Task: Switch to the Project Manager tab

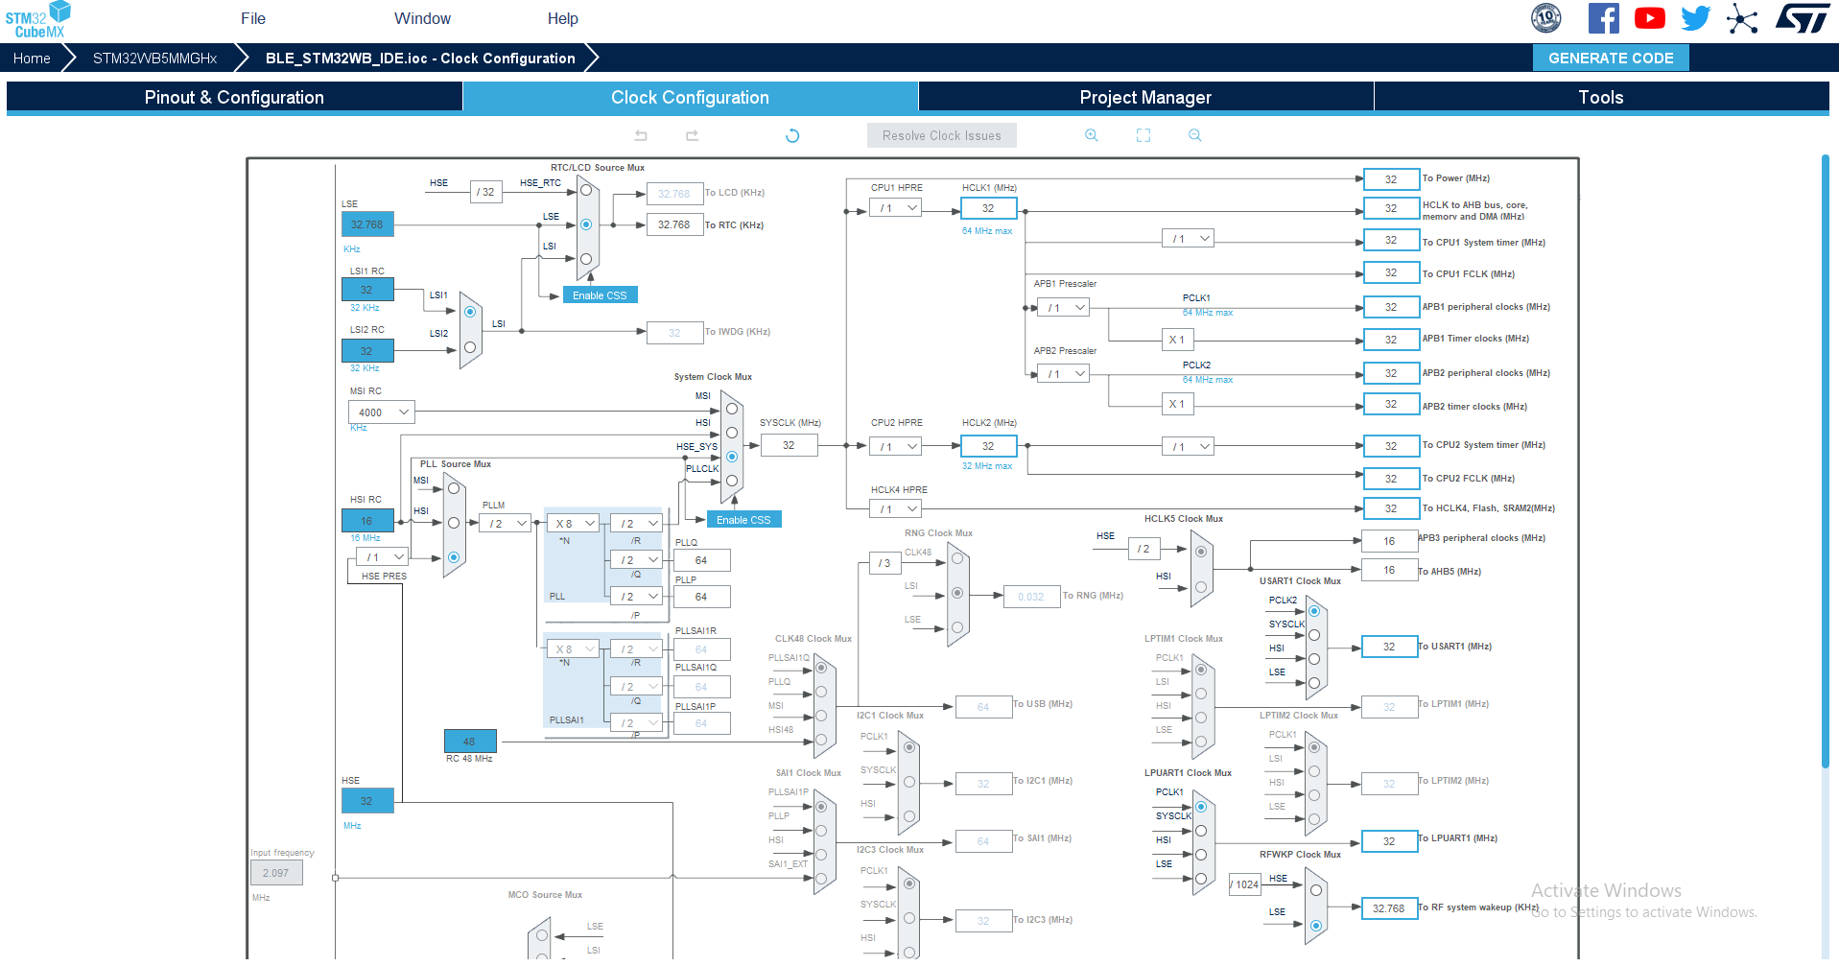Action: [1145, 97]
